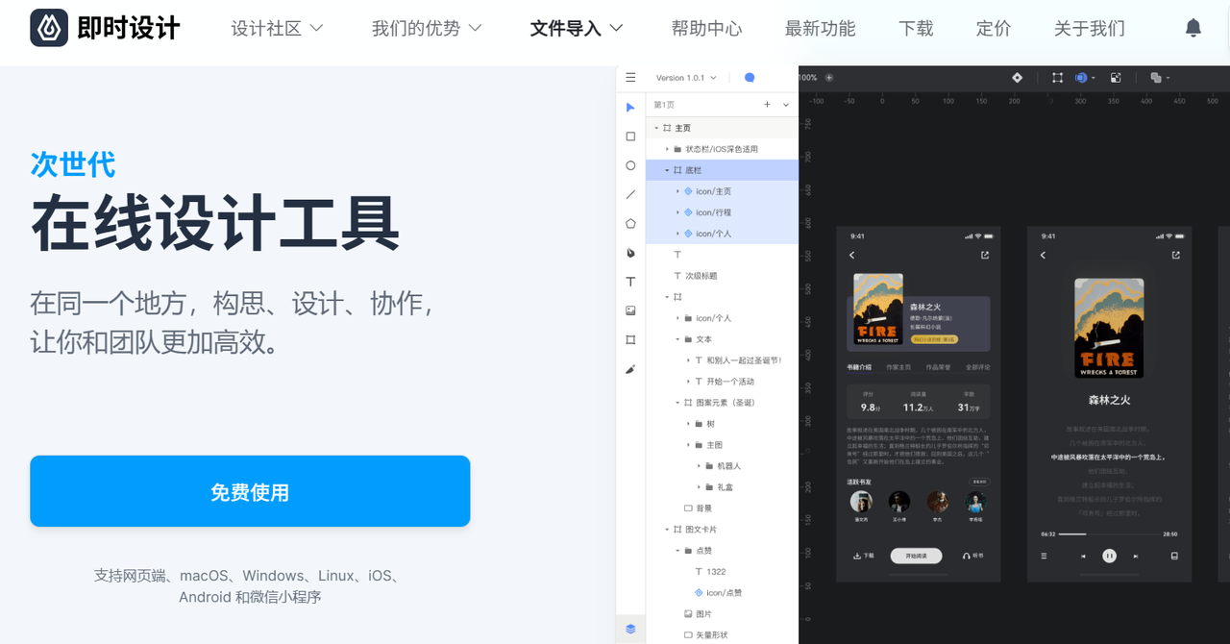Open the 定价 page

pos(994,29)
